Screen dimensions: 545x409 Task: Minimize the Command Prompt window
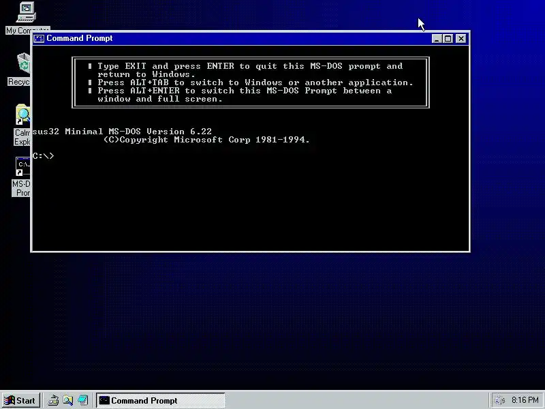[x=437, y=39]
